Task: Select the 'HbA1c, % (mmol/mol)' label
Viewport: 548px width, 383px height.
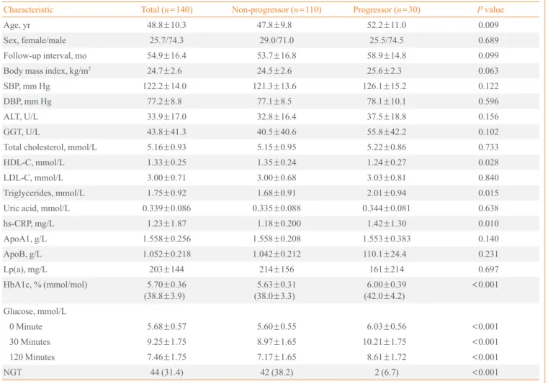Action: pyautogui.click(x=45, y=285)
